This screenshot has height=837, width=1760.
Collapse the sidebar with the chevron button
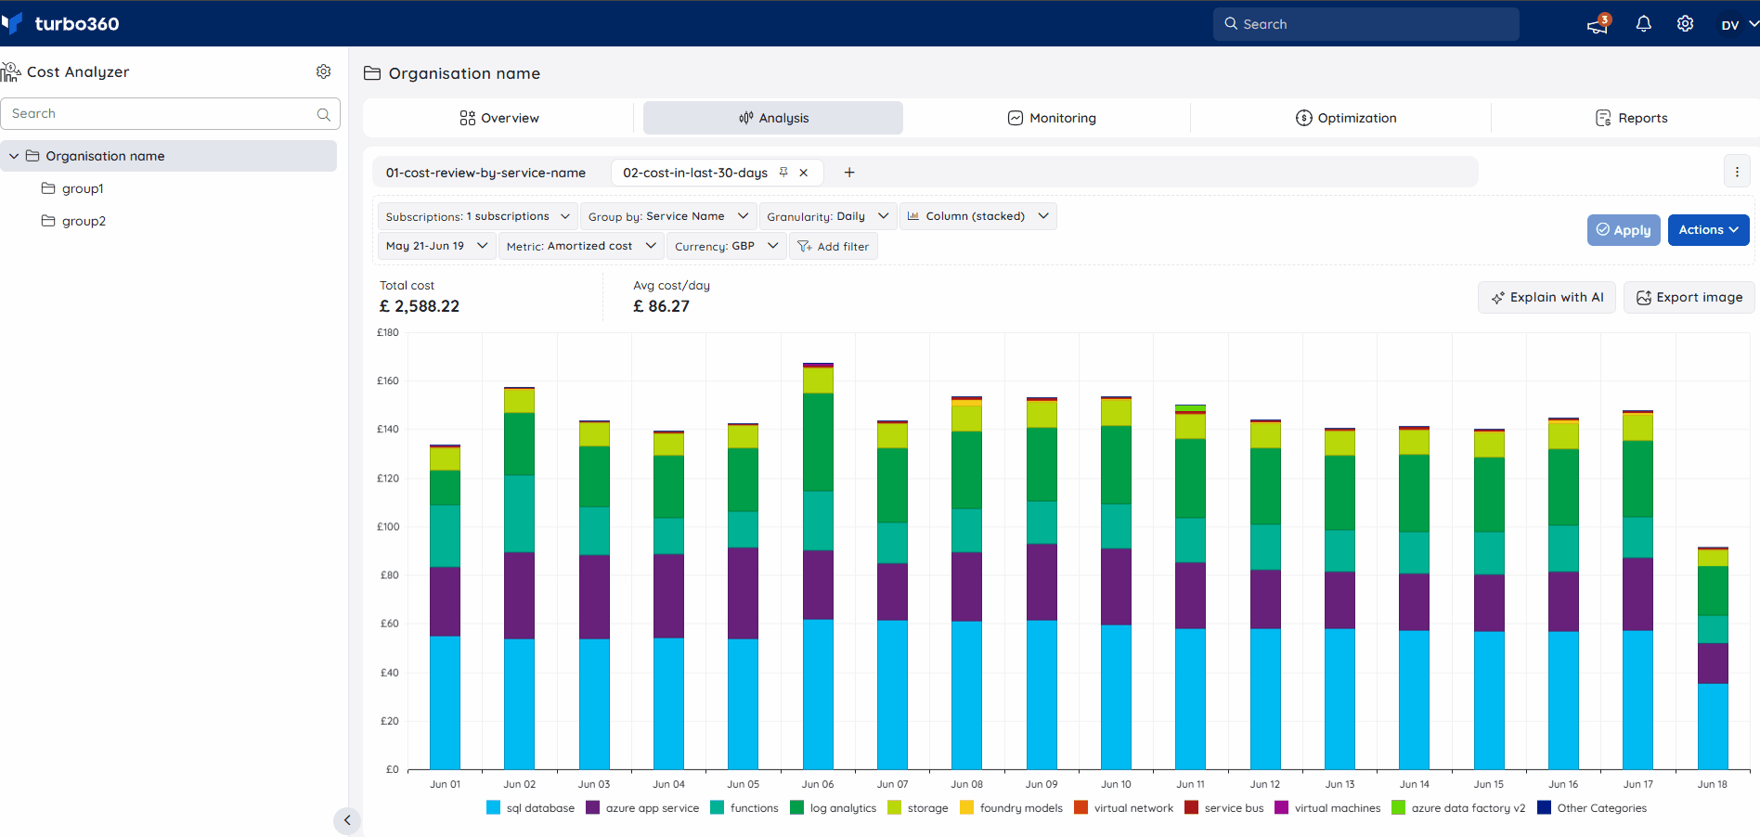pos(347,820)
